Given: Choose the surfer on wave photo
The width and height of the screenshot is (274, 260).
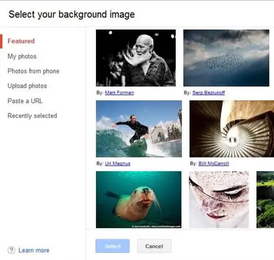Looking at the screenshot, I should click(139, 129).
